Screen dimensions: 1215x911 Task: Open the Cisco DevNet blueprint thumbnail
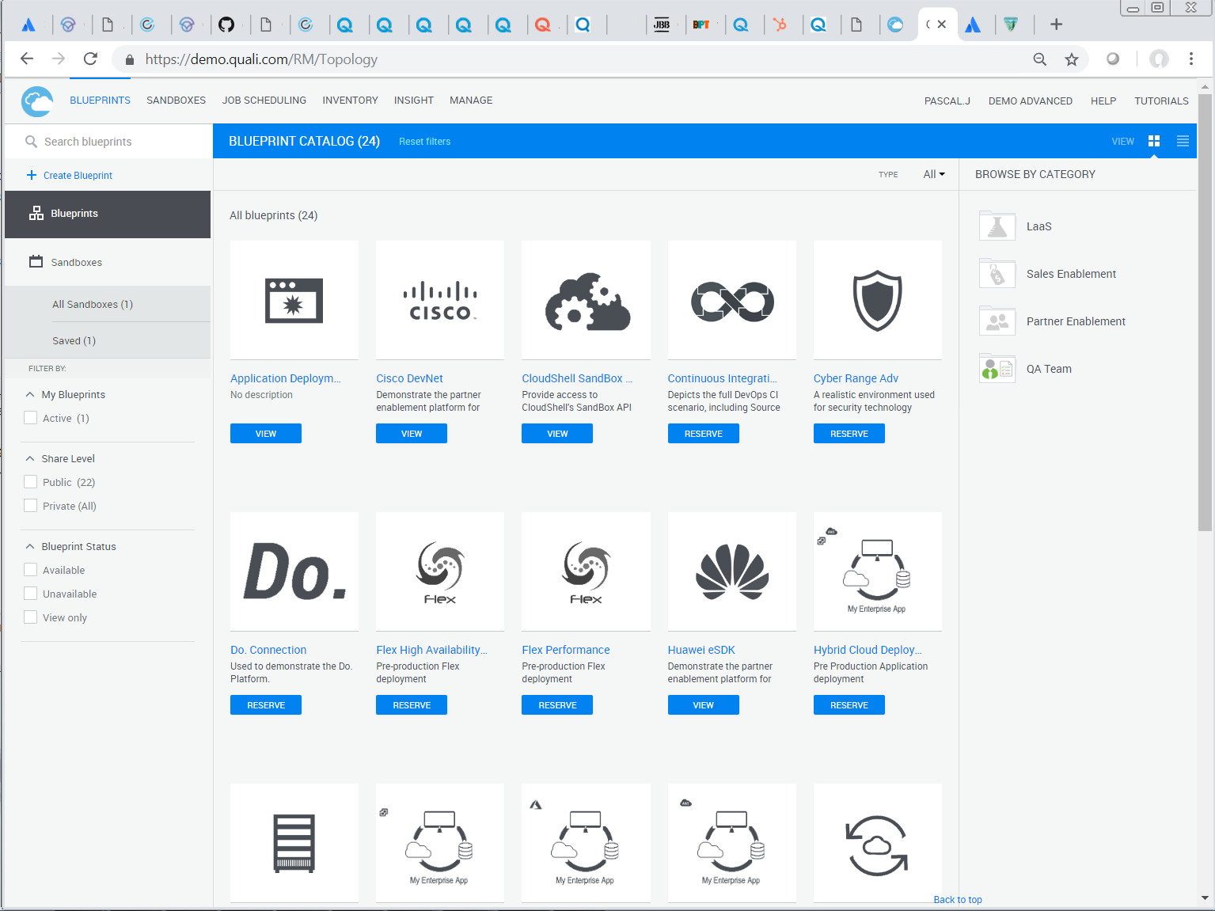point(440,300)
